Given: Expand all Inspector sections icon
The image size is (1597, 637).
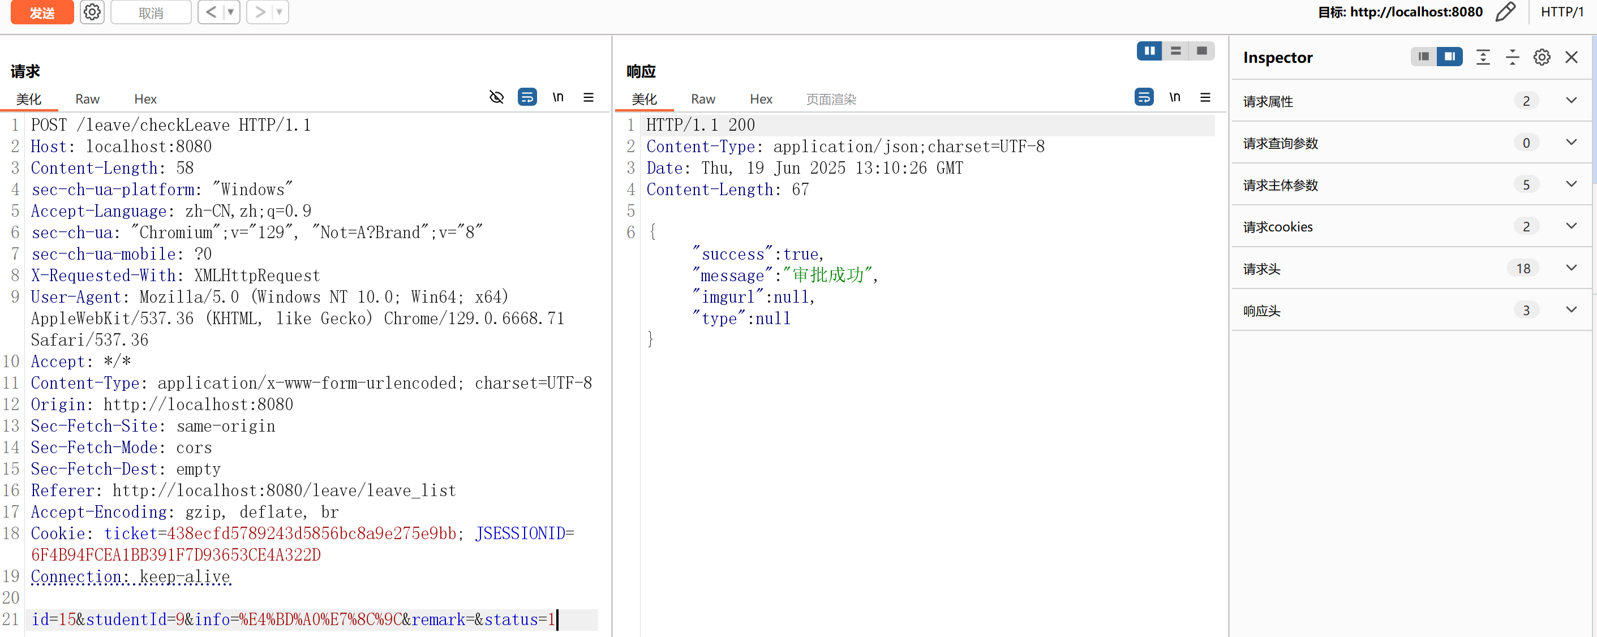Looking at the screenshot, I should pos(1483,57).
